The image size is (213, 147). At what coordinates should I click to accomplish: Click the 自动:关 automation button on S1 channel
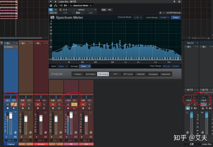click(x=26, y=141)
